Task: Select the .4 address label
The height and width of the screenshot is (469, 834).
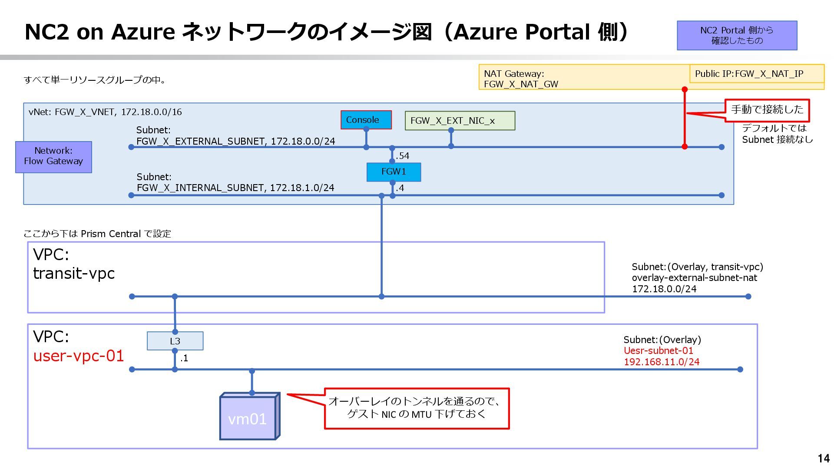Action: pos(400,188)
